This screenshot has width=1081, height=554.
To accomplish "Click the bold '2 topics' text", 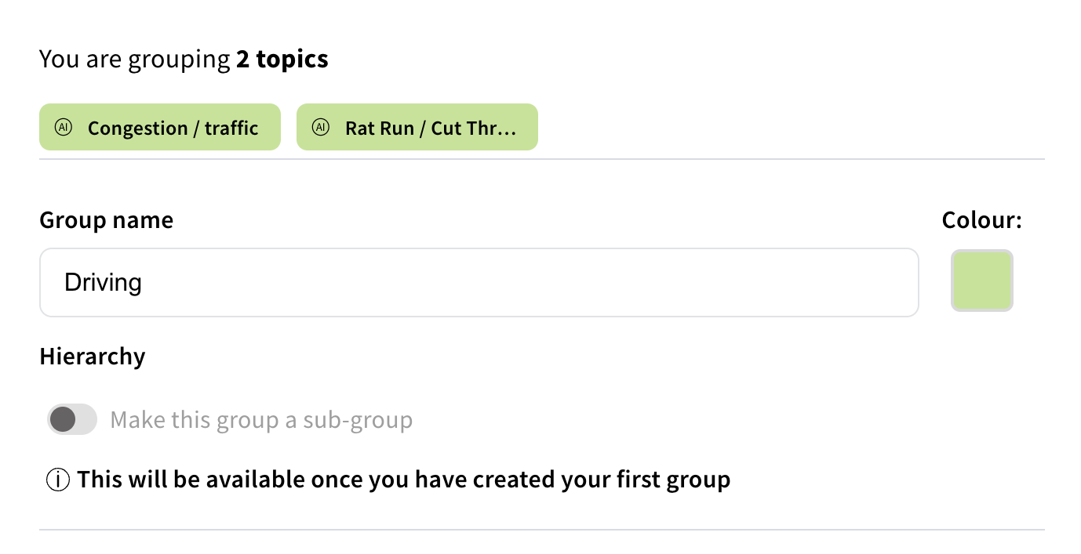I will [282, 59].
